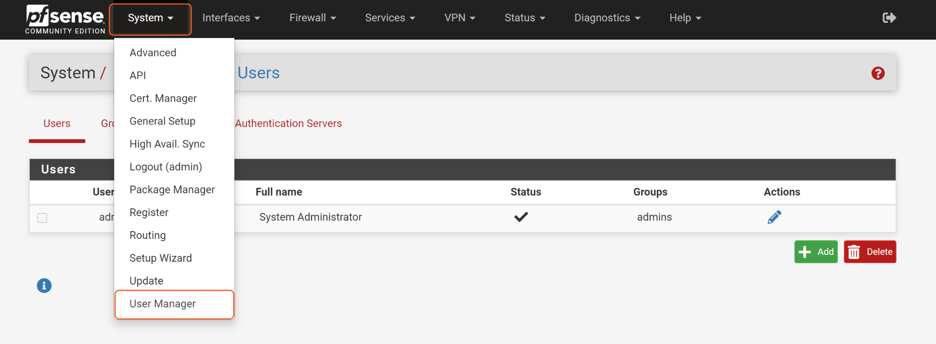Viewport: 936px width, 344px height.
Task: Click the logout arrow icon in navbar
Action: click(889, 18)
